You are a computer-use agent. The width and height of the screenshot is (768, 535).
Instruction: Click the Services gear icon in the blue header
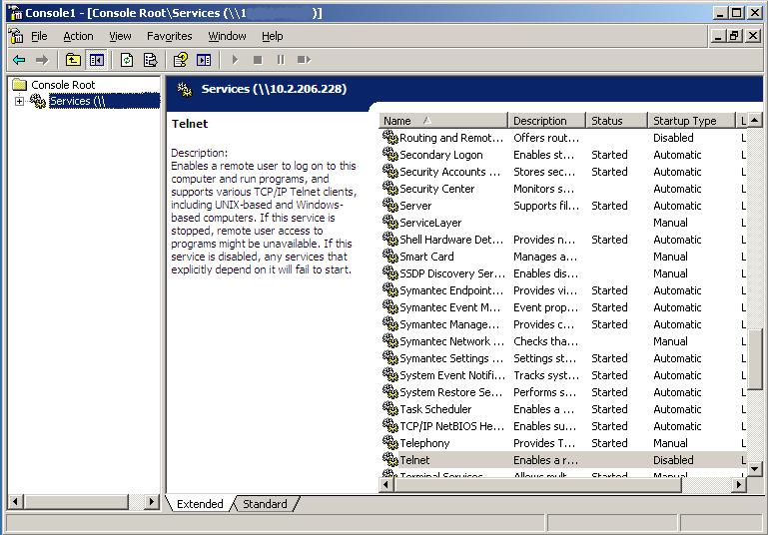coord(185,89)
